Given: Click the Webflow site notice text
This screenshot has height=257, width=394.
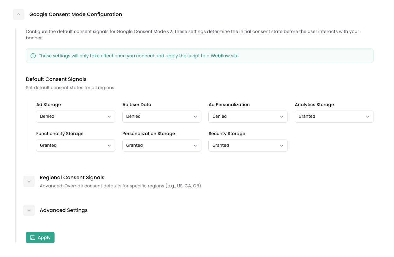Looking at the screenshot, I should (x=139, y=56).
